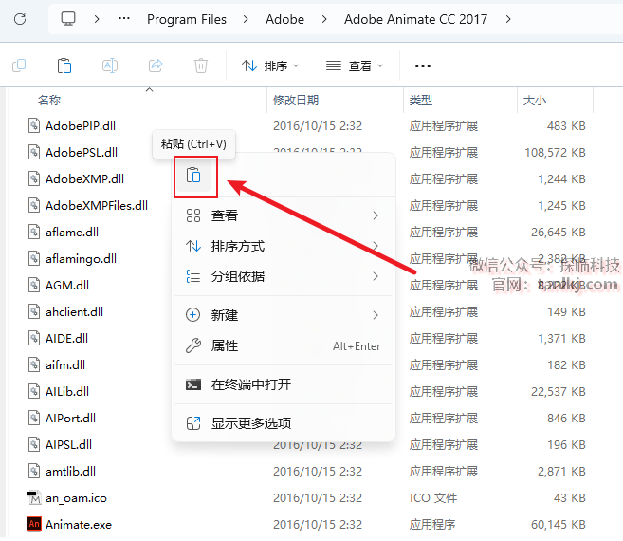This screenshot has width=623, height=541.
Task: Click the toolbar Paste icon
Action: tap(64, 65)
